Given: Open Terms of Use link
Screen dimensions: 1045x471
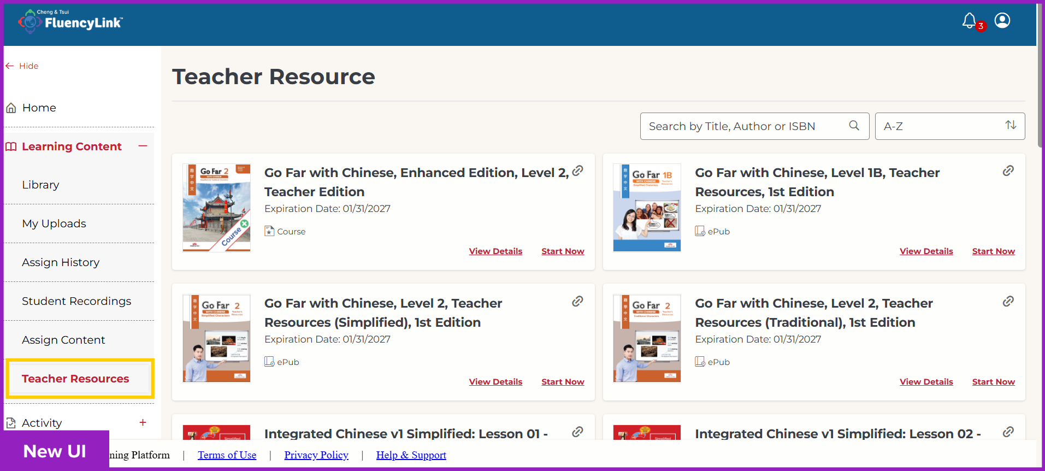Looking at the screenshot, I should click(227, 455).
